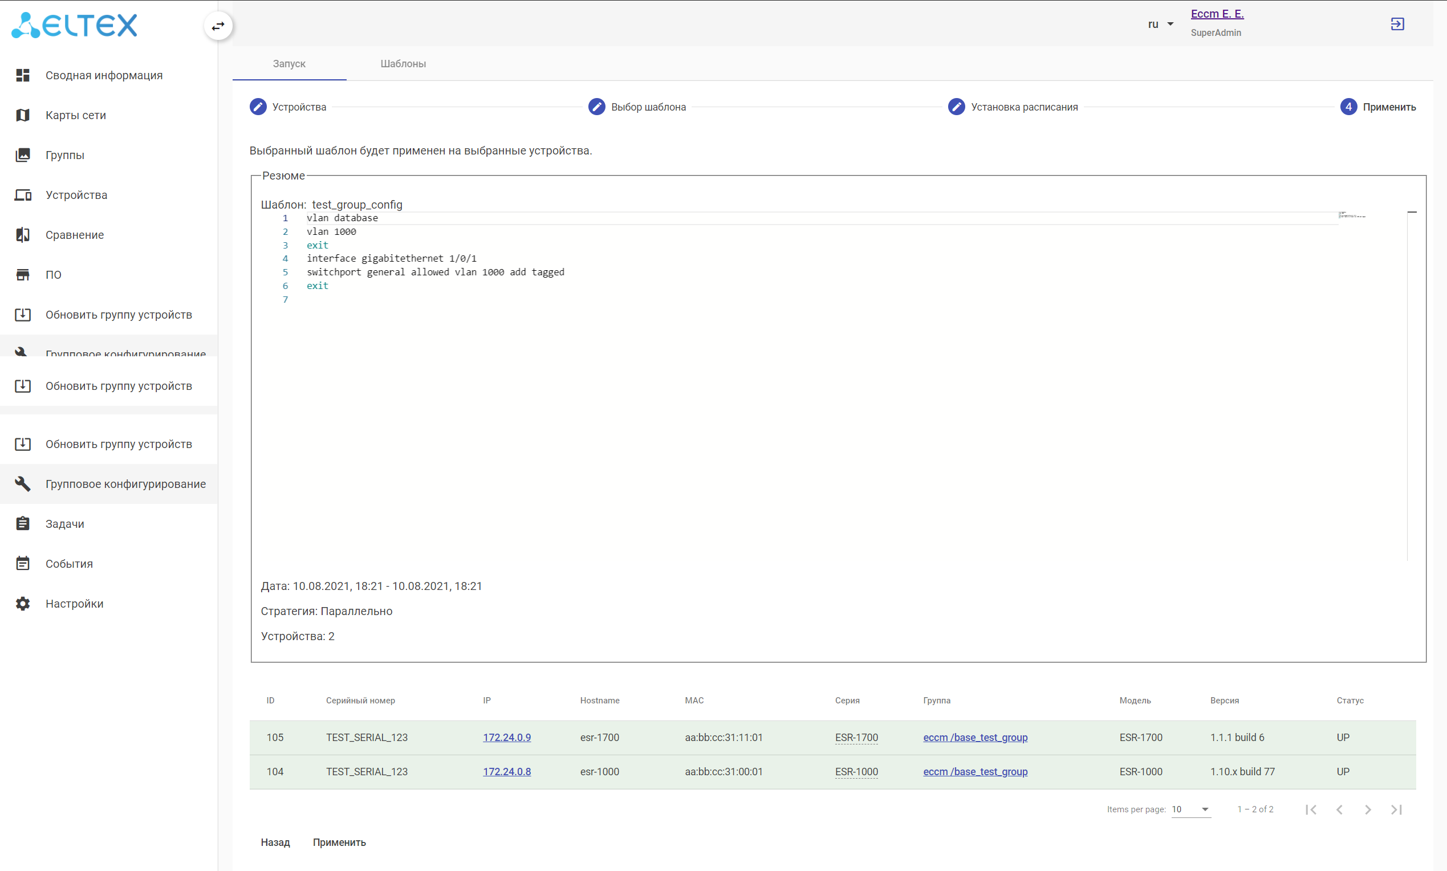Open the Network maps (Карты сети) section
Viewport: 1447px width, 871px height.
coord(76,115)
